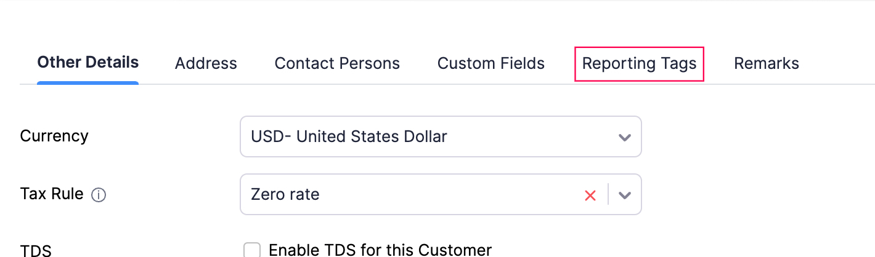This screenshot has width=875, height=257.
Task: Open the Contact Persons tab
Action: point(337,63)
